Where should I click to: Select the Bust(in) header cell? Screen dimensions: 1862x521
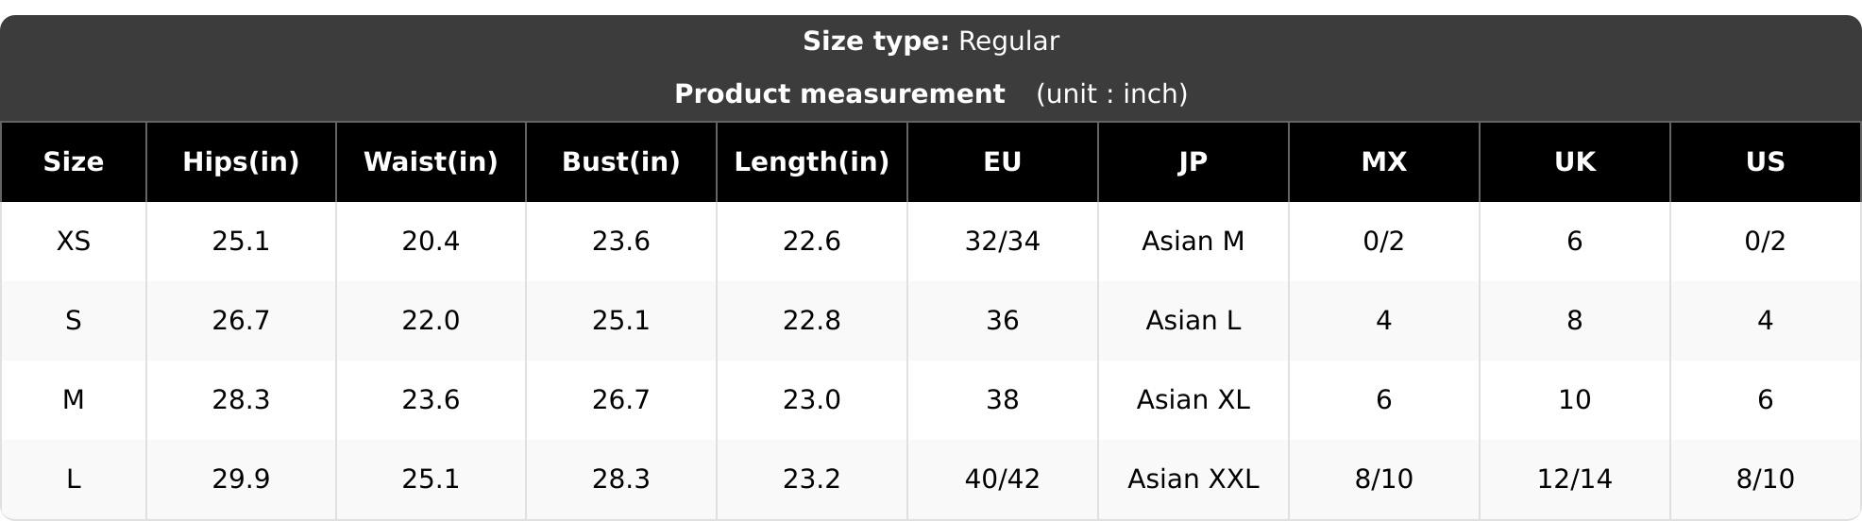point(621,162)
